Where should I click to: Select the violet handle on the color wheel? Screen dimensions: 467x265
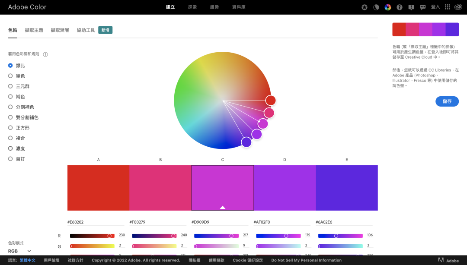(256, 134)
